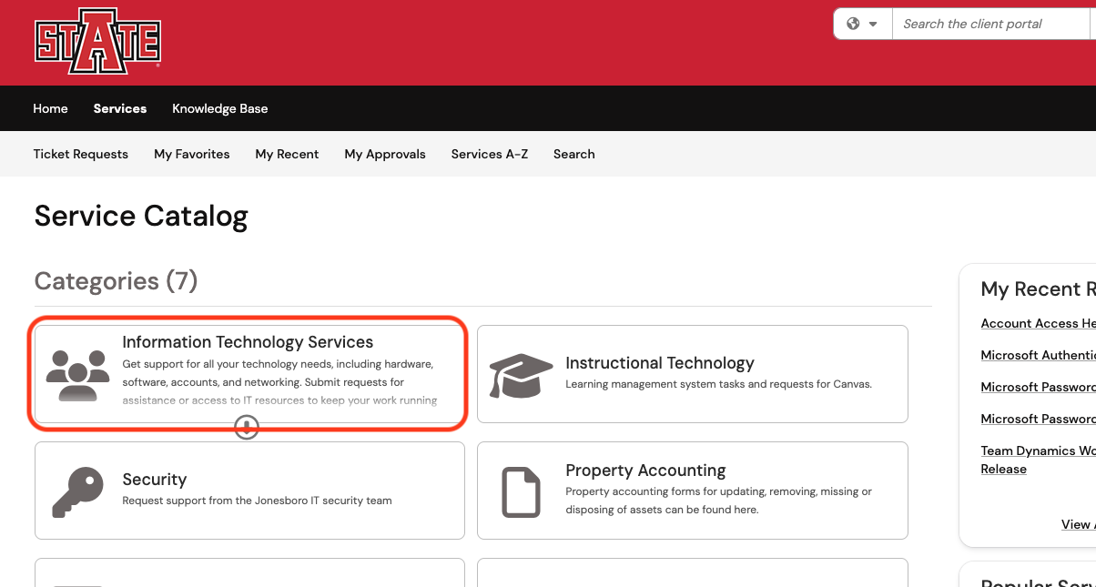The image size is (1096, 587).
Task: Open the Property Accounting category title
Action: (x=646, y=471)
